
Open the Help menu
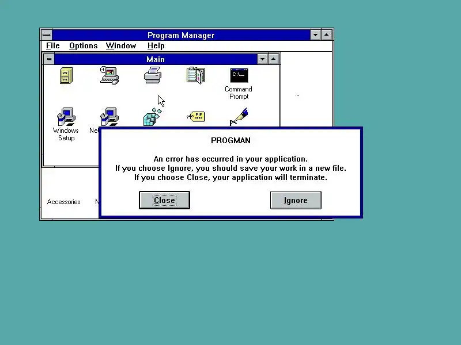point(156,46)
